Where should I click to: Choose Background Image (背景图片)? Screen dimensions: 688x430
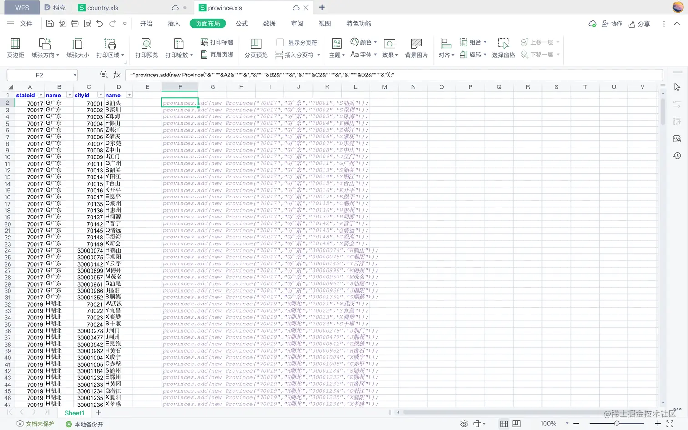(x=416, y=48)
